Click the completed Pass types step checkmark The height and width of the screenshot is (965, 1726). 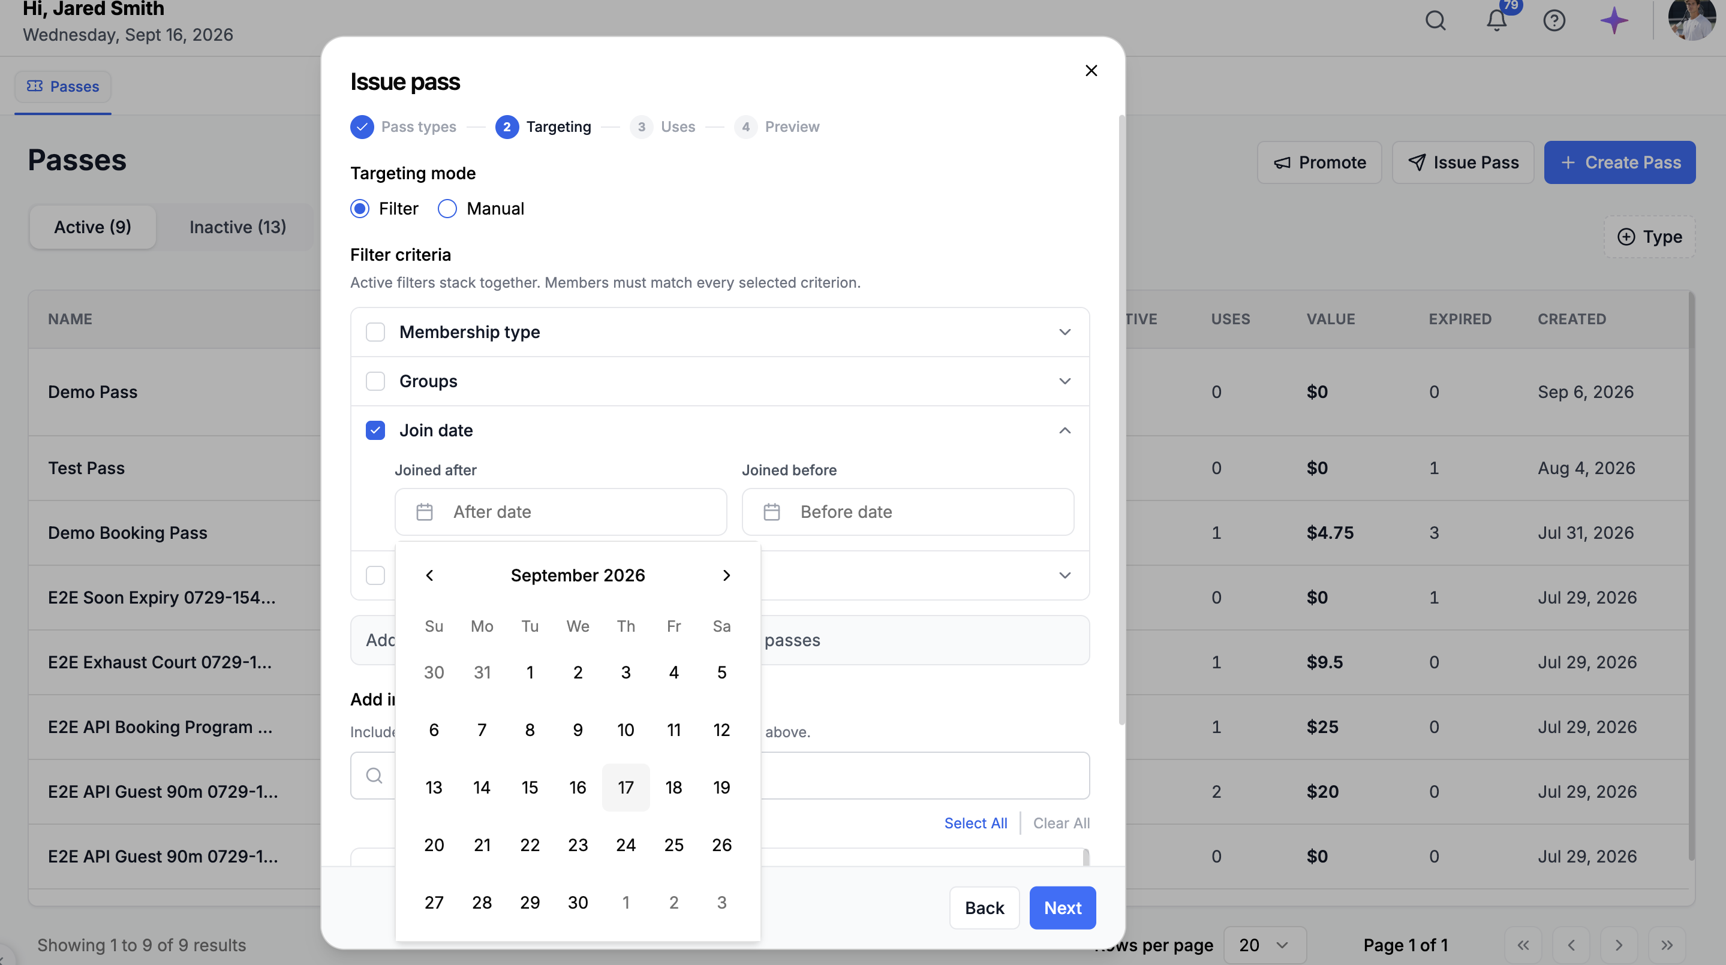(362, 126)
